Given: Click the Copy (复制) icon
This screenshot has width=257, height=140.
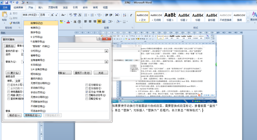Looking at the screenshot, I should pyautogui.click(x=11, y=18).
